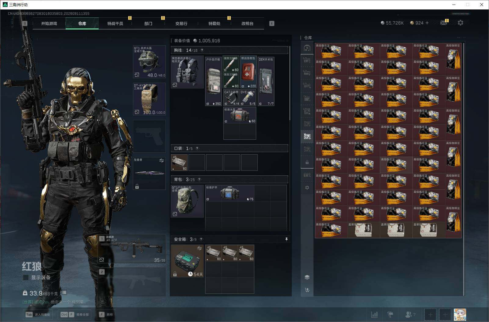Open the 改枪台 tab
This screenshot has width=489, height=322.
(x=247, y=23)
